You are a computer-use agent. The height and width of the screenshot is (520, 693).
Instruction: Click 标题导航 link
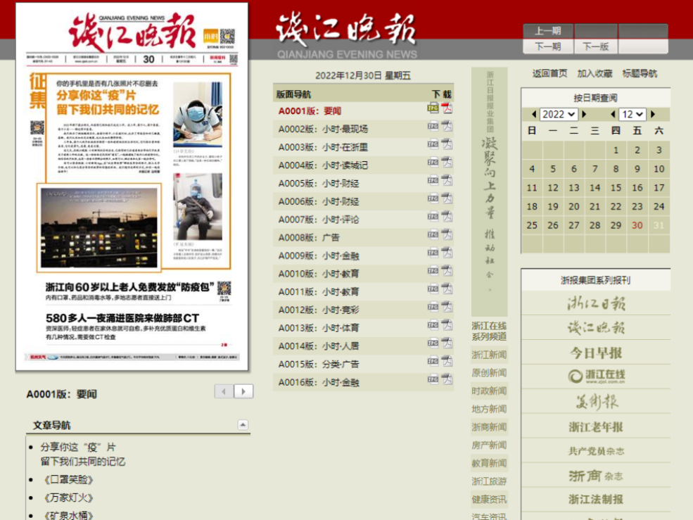640,73
